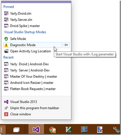Pin the Diagnostic Mode item to list

[x=66, y=45]
